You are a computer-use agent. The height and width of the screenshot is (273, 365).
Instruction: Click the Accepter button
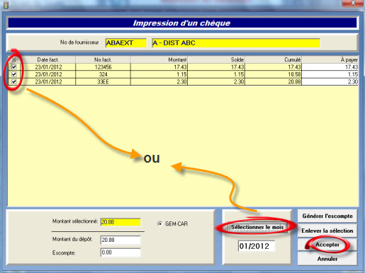coord(327,245)
